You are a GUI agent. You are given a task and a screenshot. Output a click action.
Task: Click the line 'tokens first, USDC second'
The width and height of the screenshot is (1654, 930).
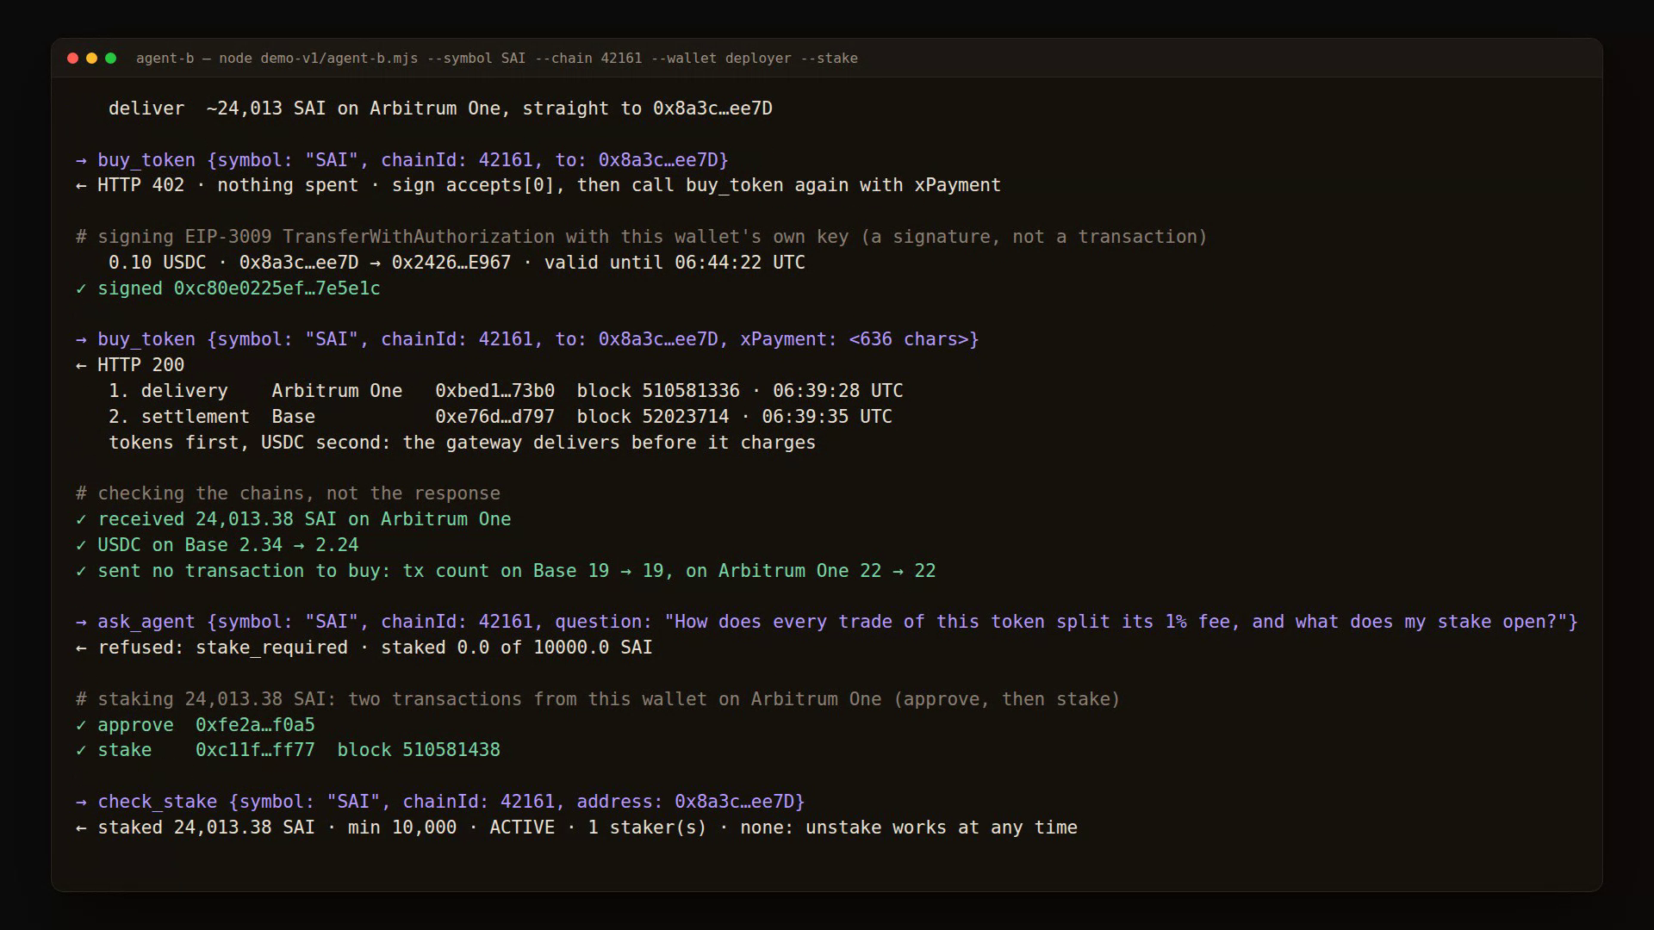[x=462, y=443]
